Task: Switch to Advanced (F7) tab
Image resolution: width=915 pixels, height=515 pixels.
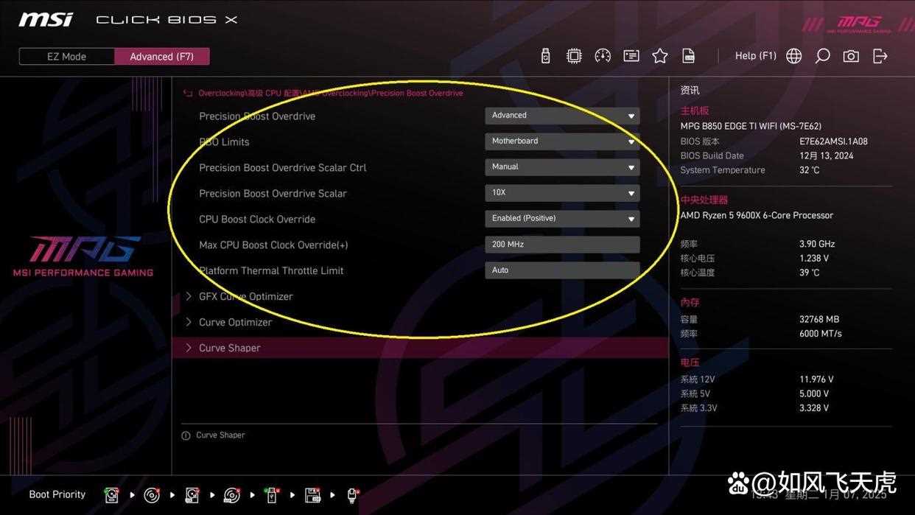Action: [162, 57]
